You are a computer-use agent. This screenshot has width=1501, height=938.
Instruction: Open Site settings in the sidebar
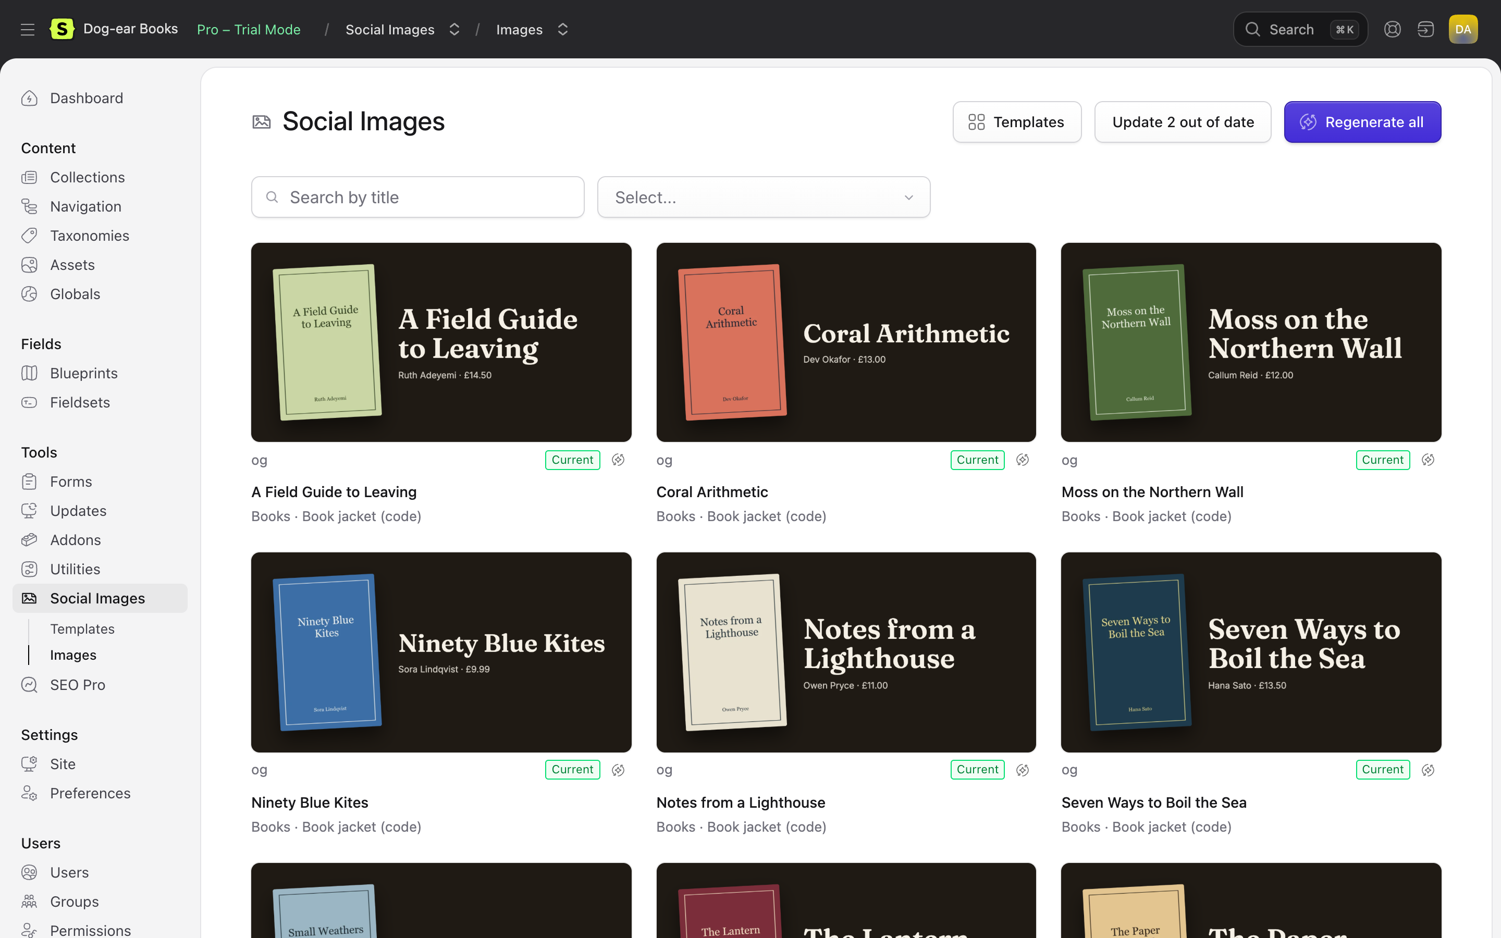(x=100, y=764)
